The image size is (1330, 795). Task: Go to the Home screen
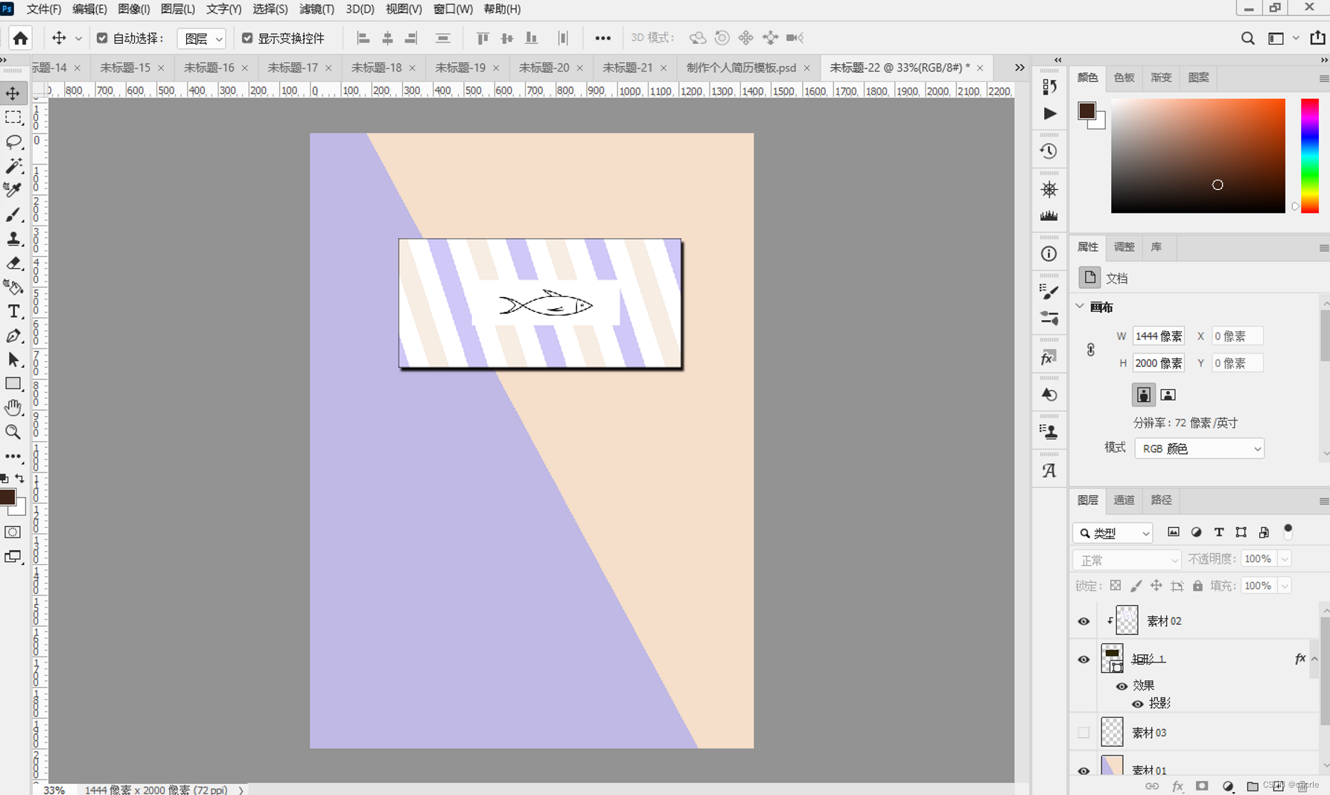click(21, 38)
